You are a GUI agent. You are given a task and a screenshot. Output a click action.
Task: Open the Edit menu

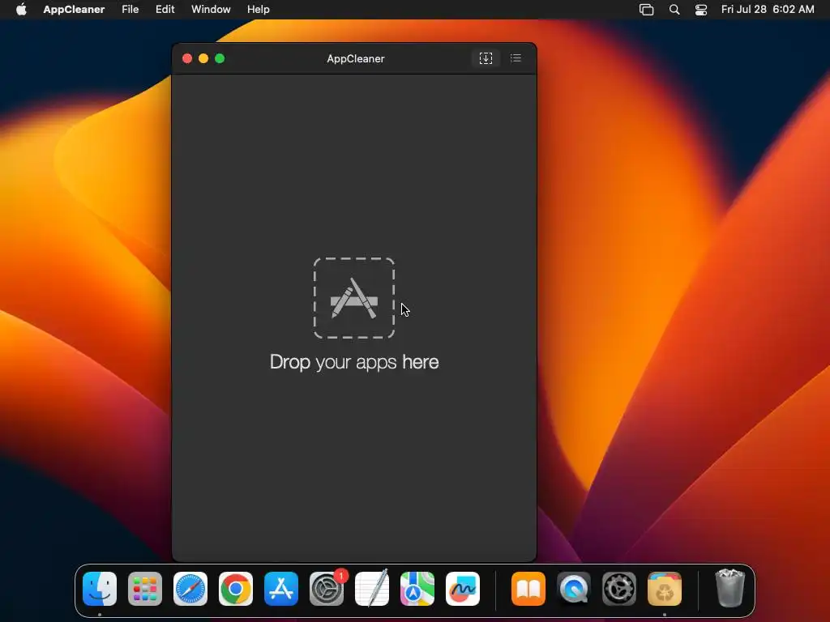[x=165, y=10]
